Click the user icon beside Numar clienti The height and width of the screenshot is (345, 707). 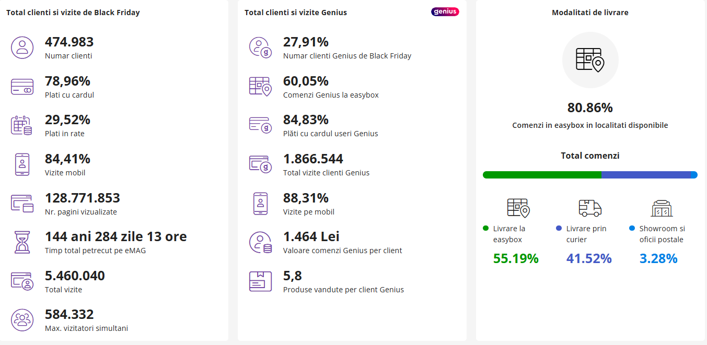(22, 47)
